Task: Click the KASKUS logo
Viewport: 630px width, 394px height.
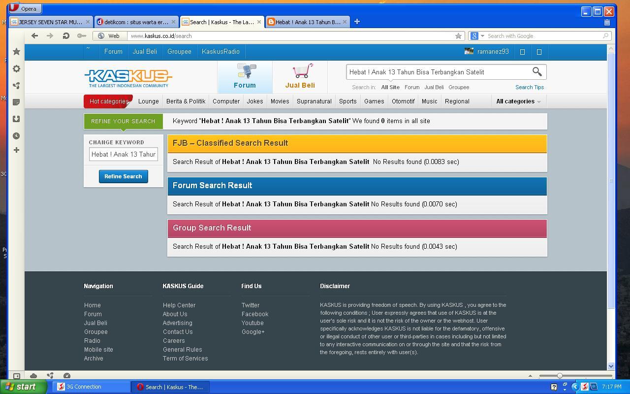Action: [x=128, y=78]
